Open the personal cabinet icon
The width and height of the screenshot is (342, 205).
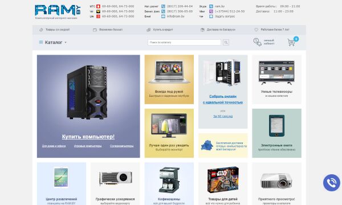click(258, 42)
